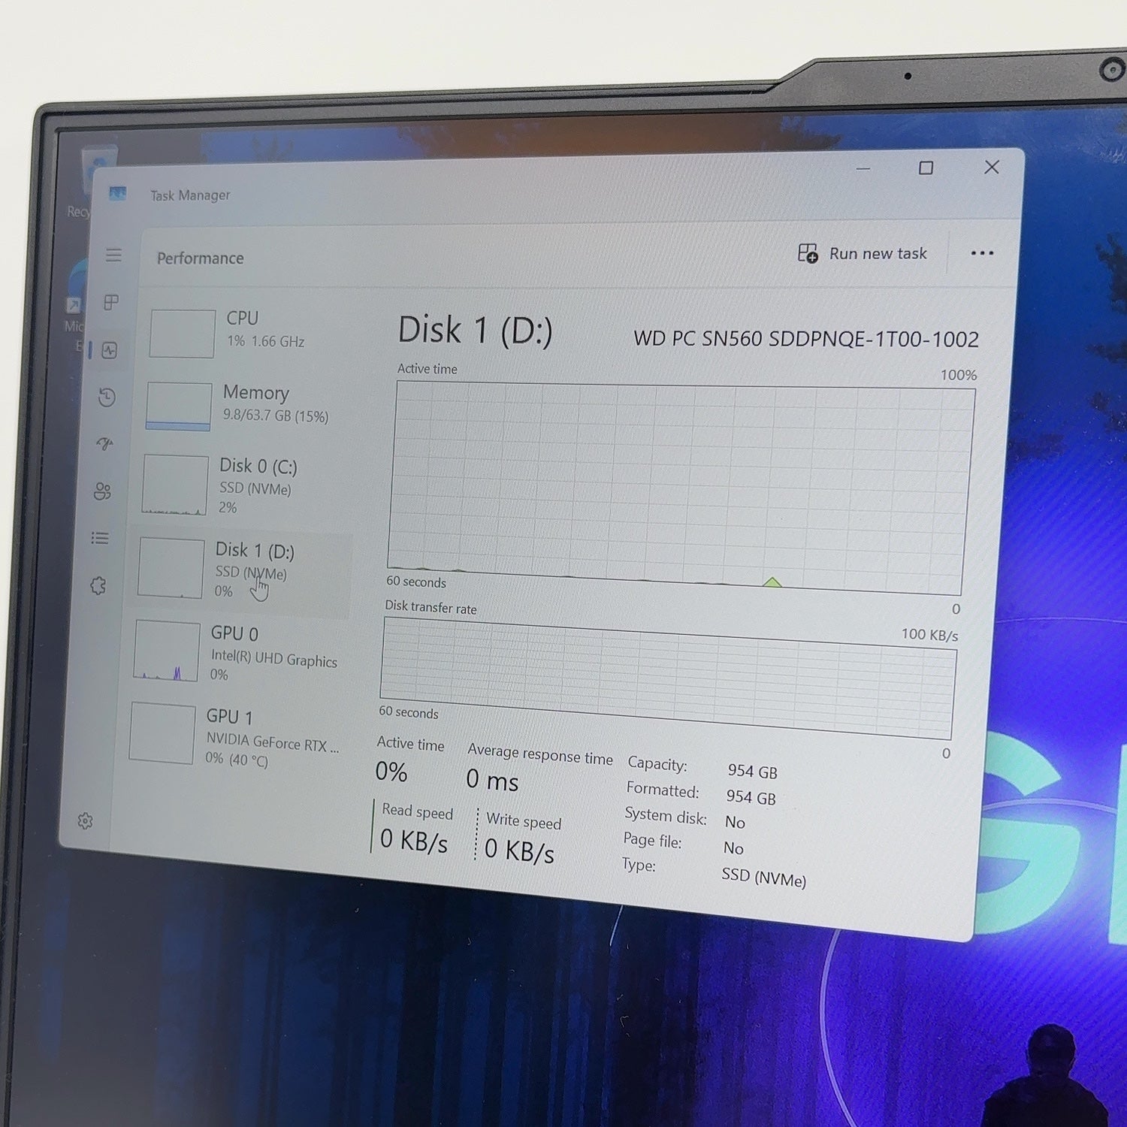Open the Users page icon

[102, 491]
